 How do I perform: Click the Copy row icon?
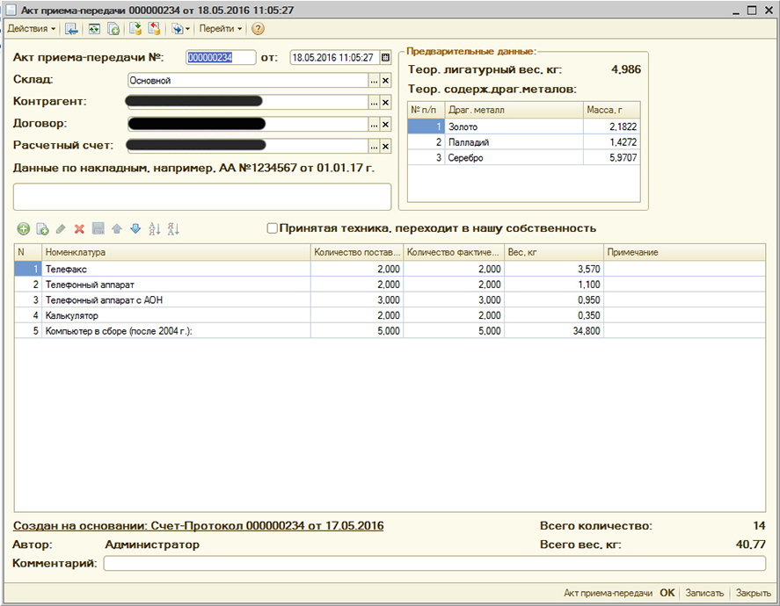point(41,228)
